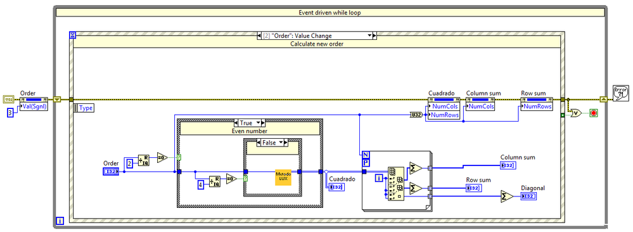Click the red loop stop condition terminal

pos(593,113)
